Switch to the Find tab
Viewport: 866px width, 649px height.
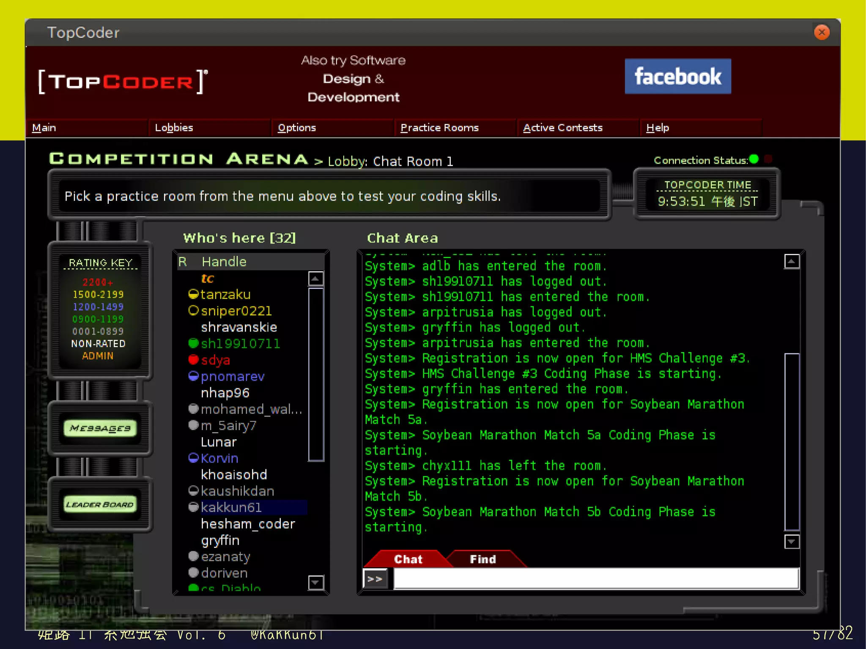pos(482,559)
